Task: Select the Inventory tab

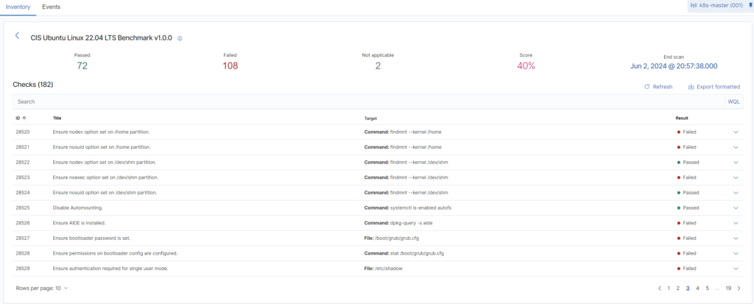Action: [x=18, y=7]
